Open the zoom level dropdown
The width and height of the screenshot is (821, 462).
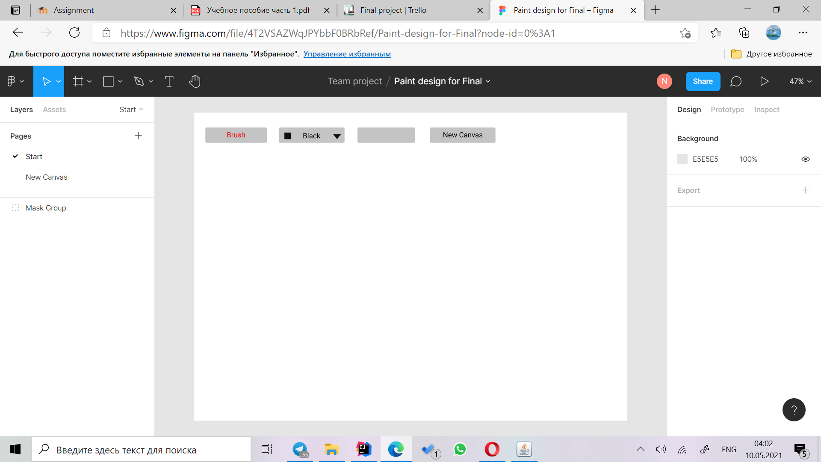point(799,81)
